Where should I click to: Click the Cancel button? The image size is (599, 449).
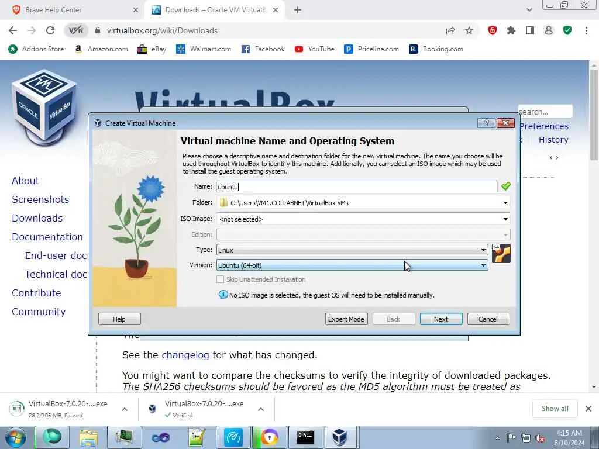488,319
